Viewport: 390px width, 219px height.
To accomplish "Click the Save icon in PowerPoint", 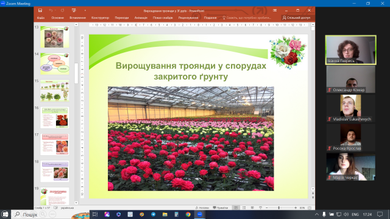I will tap(40, 10).
